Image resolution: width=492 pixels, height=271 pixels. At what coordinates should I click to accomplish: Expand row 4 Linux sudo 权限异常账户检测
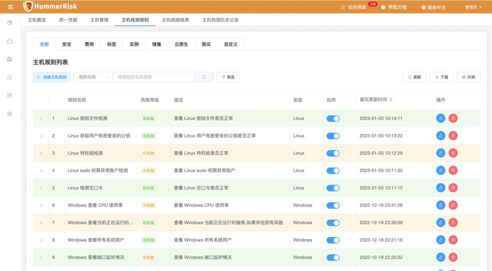41,171
